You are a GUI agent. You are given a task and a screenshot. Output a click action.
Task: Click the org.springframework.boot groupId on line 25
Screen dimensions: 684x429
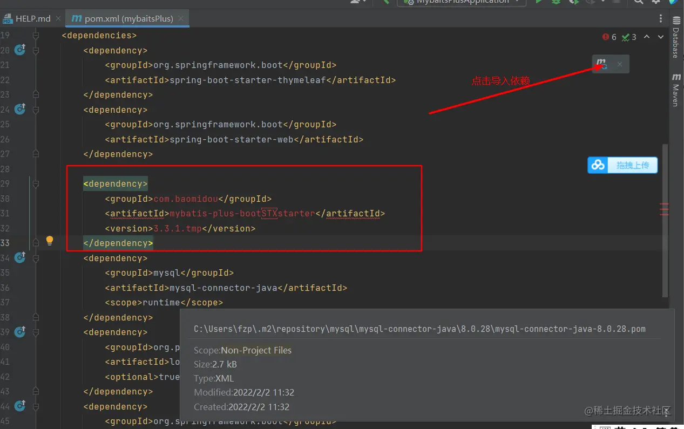click(218, 124)
